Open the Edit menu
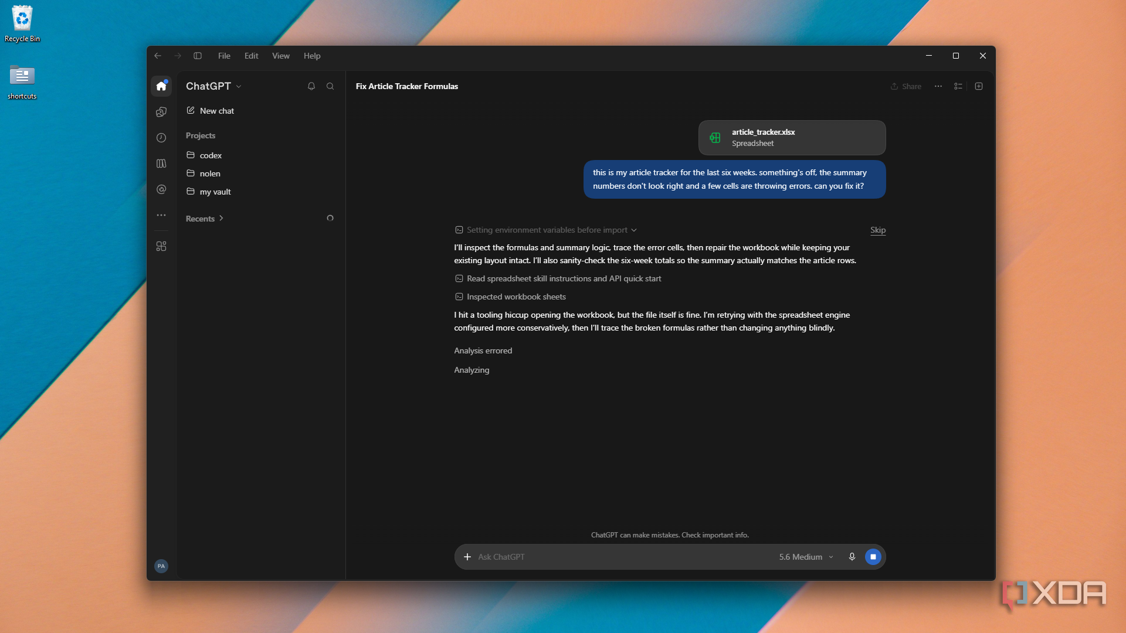1126x633 pixels. click(252, 56)
